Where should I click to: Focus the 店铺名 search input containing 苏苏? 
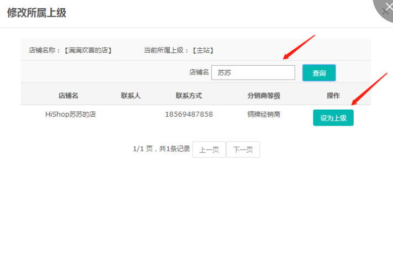coord(253,72)
